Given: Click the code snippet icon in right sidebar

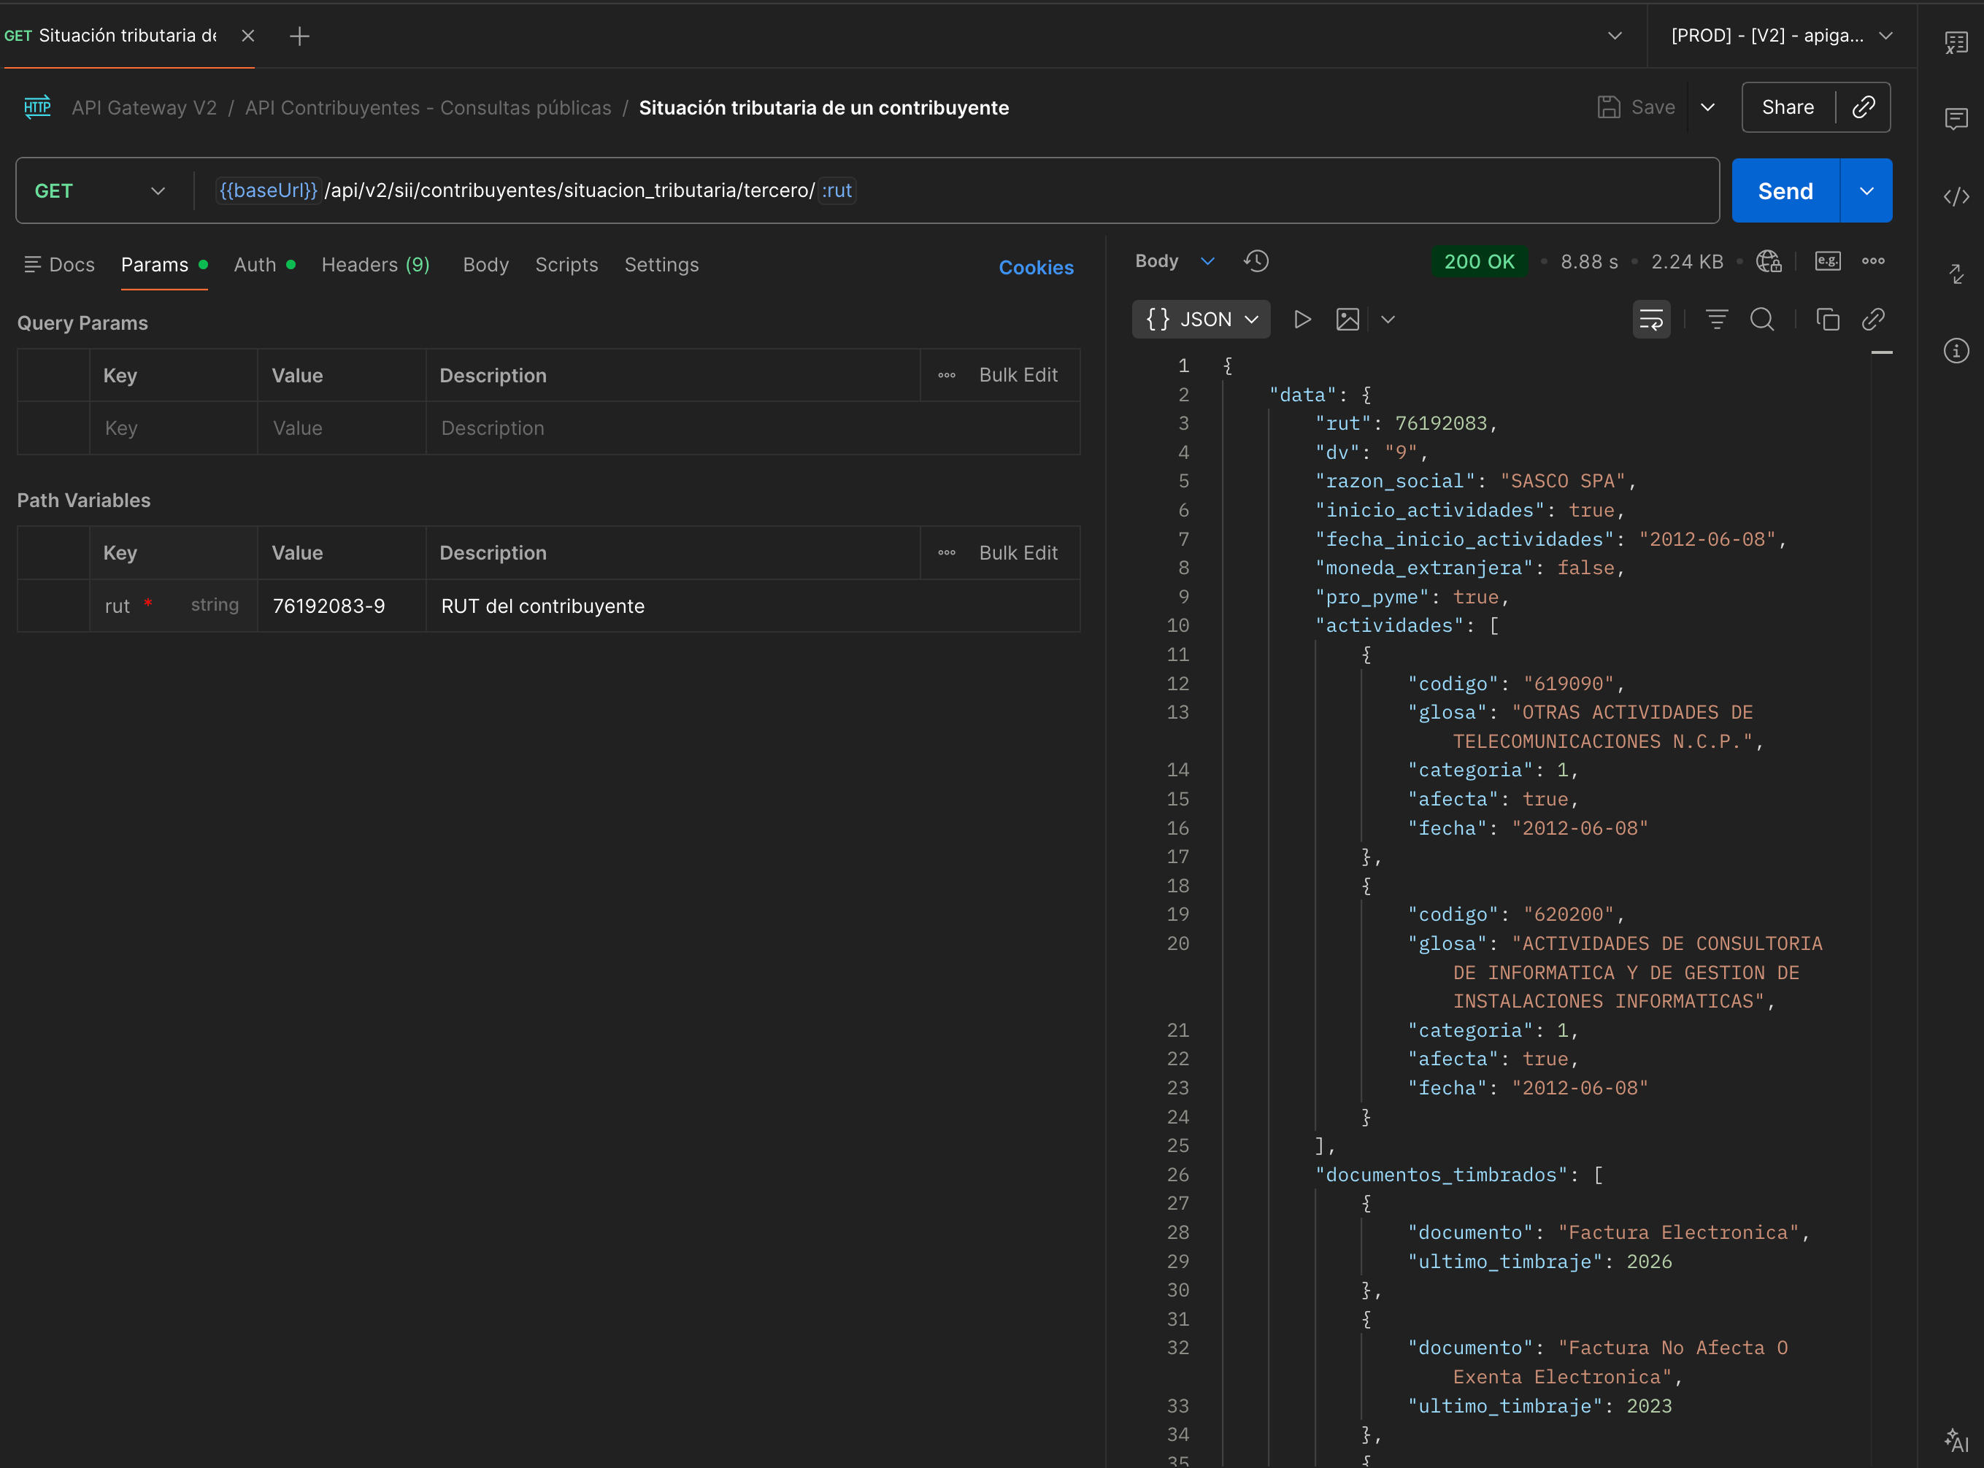Looking at the screenshot, I should click(x=1956, y=196).
